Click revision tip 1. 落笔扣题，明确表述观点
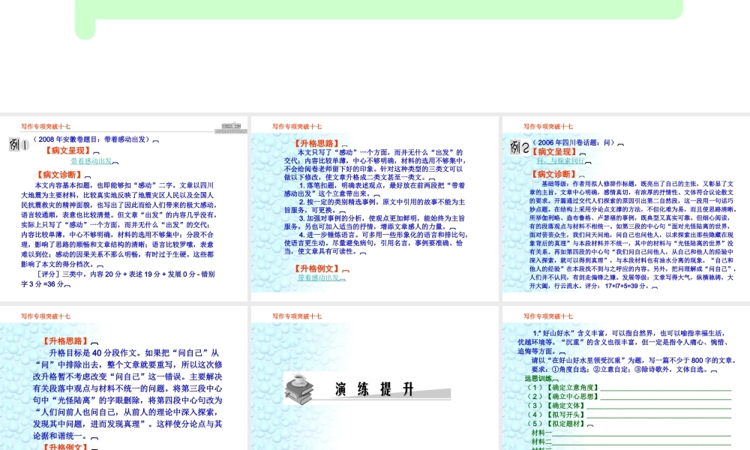 point(375,189)
